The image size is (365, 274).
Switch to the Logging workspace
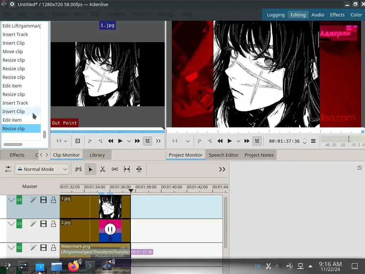tap(276, 15)
